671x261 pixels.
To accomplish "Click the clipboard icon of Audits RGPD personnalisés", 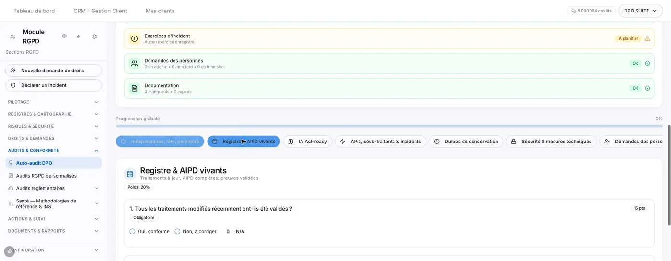I will 11,176.
